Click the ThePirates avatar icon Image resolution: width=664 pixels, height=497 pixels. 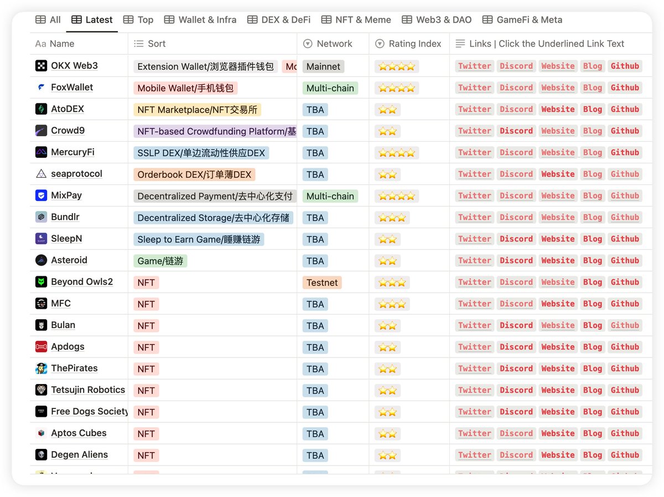pos(41,368)
